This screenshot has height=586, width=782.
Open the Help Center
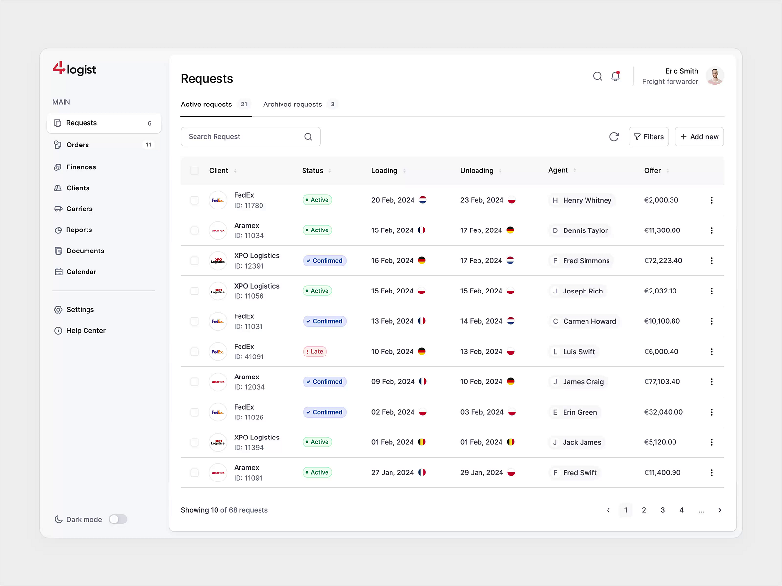[x=86, y=330]
